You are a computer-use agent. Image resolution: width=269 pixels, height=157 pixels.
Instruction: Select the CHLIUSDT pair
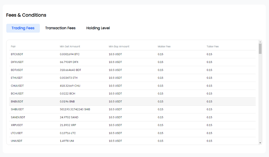point(17,86)
